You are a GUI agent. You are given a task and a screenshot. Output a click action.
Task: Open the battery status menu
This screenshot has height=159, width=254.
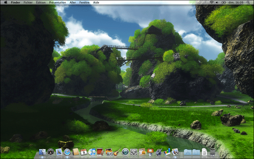click(224, 3)
